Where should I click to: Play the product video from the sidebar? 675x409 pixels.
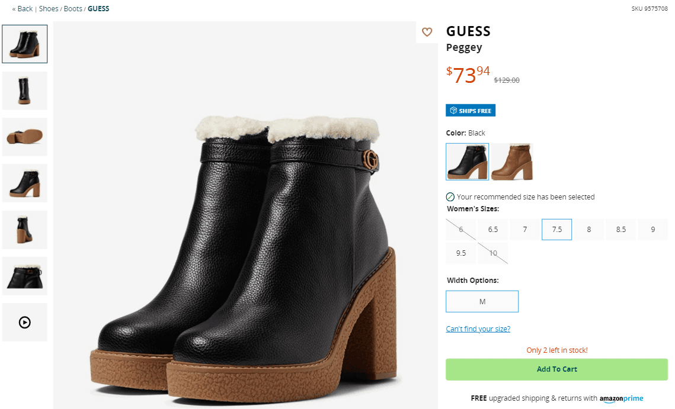pos(24,322)
